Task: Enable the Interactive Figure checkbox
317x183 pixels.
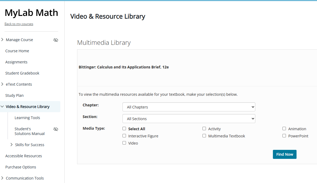Action: pyautogui.click(x=124, y=136)
